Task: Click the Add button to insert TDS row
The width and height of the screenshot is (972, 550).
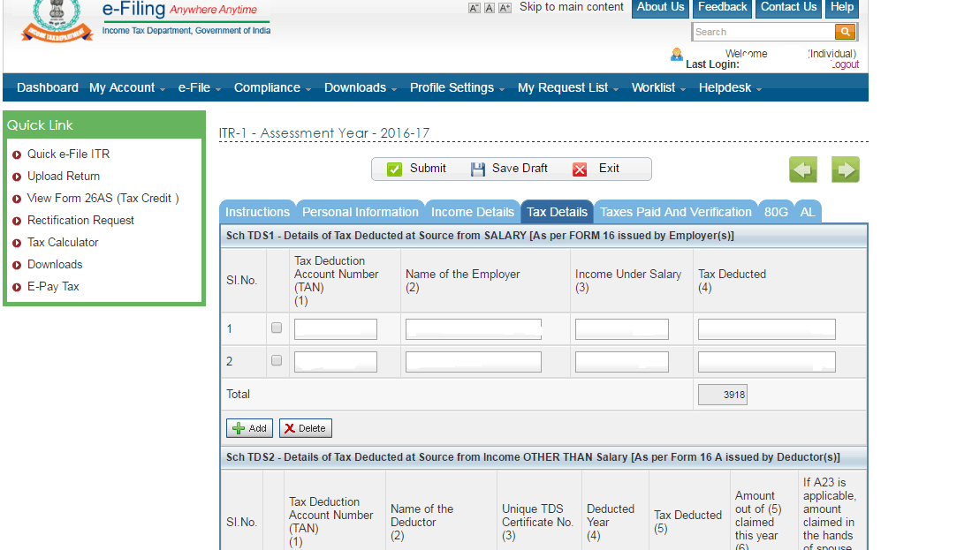Action: coord(249,427)
